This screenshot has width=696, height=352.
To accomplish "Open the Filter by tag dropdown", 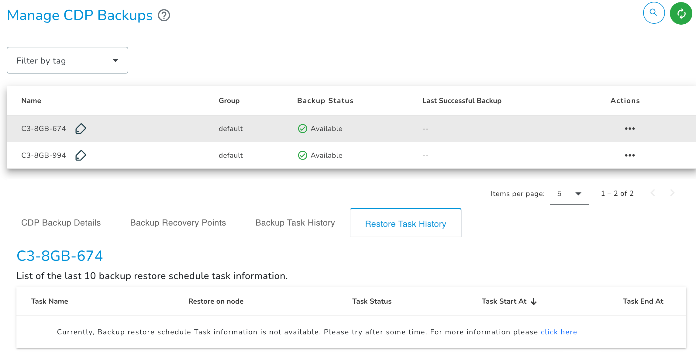I will 67,60.
